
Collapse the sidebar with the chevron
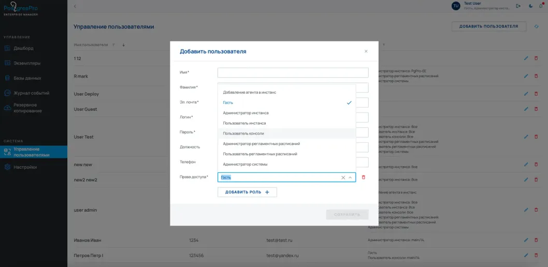(75, 6)
